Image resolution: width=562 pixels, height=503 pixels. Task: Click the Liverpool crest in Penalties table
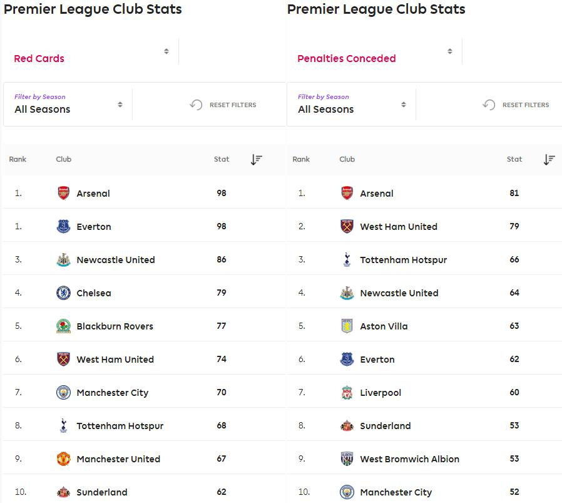347,393
